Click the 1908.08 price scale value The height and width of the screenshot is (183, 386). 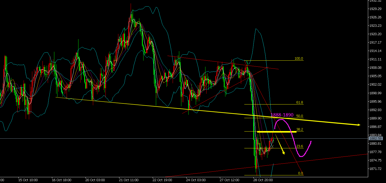tap(375, 68)
